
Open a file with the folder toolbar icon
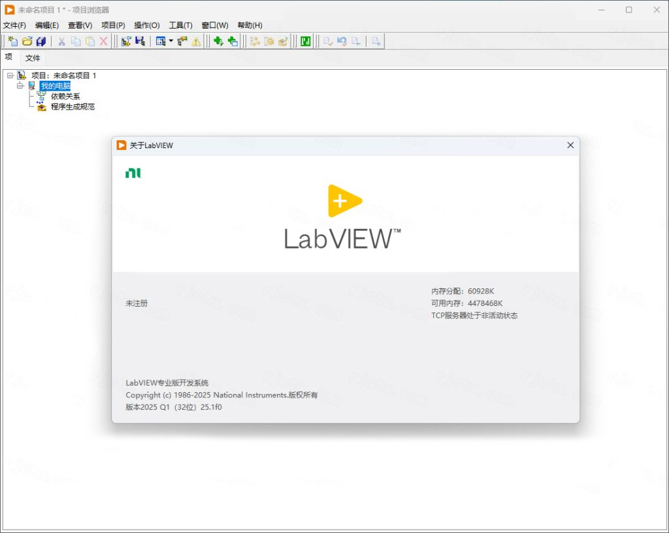(x=26, y=41)
